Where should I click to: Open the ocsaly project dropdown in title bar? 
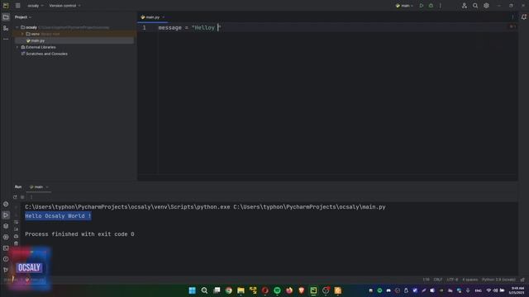(x=36, y=6)
